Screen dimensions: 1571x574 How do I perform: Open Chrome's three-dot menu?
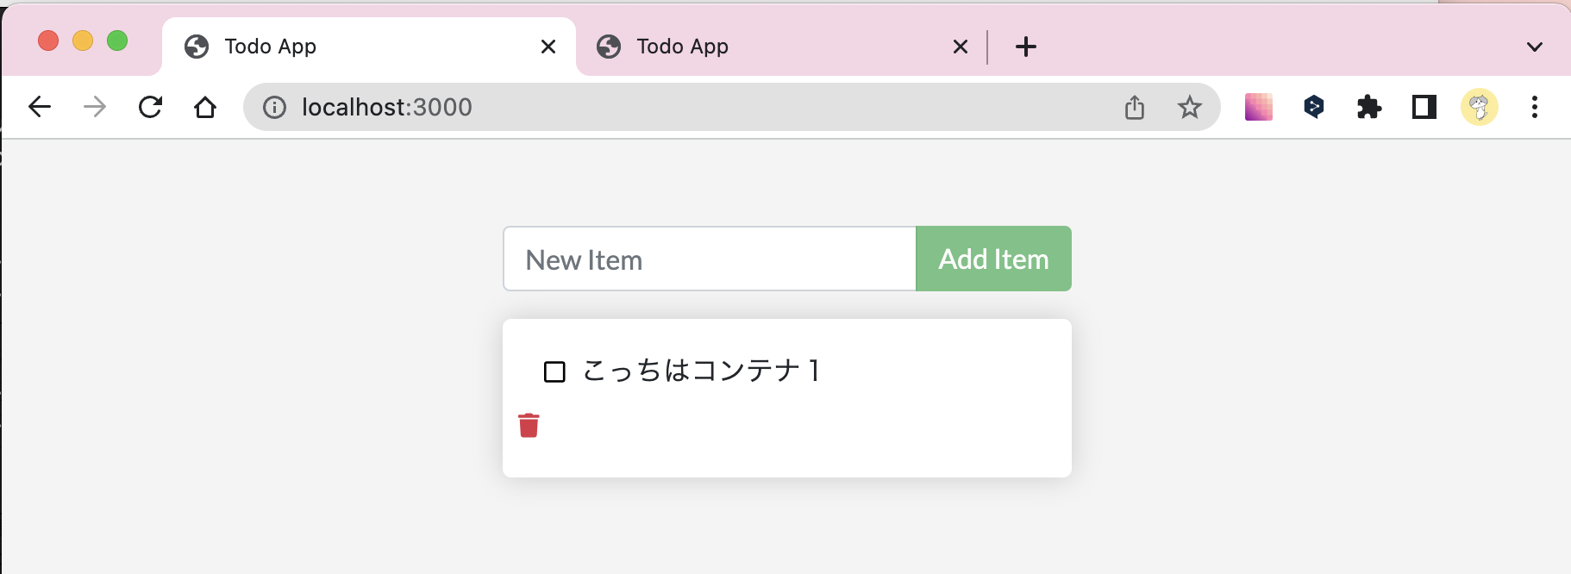click(1534, 107)
